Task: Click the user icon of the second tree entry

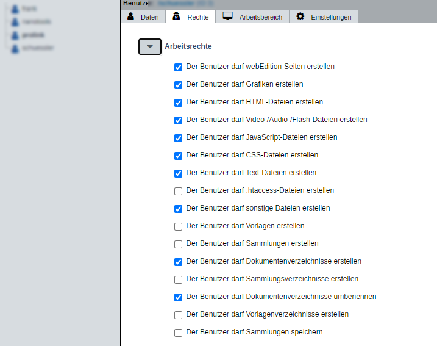Action: click(15, 22)
